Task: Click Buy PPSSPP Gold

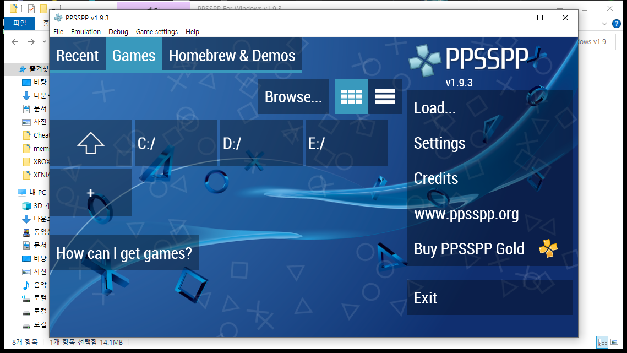Action: coord(490,248)
